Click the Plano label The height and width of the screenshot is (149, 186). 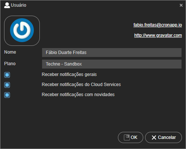[10, 64]
